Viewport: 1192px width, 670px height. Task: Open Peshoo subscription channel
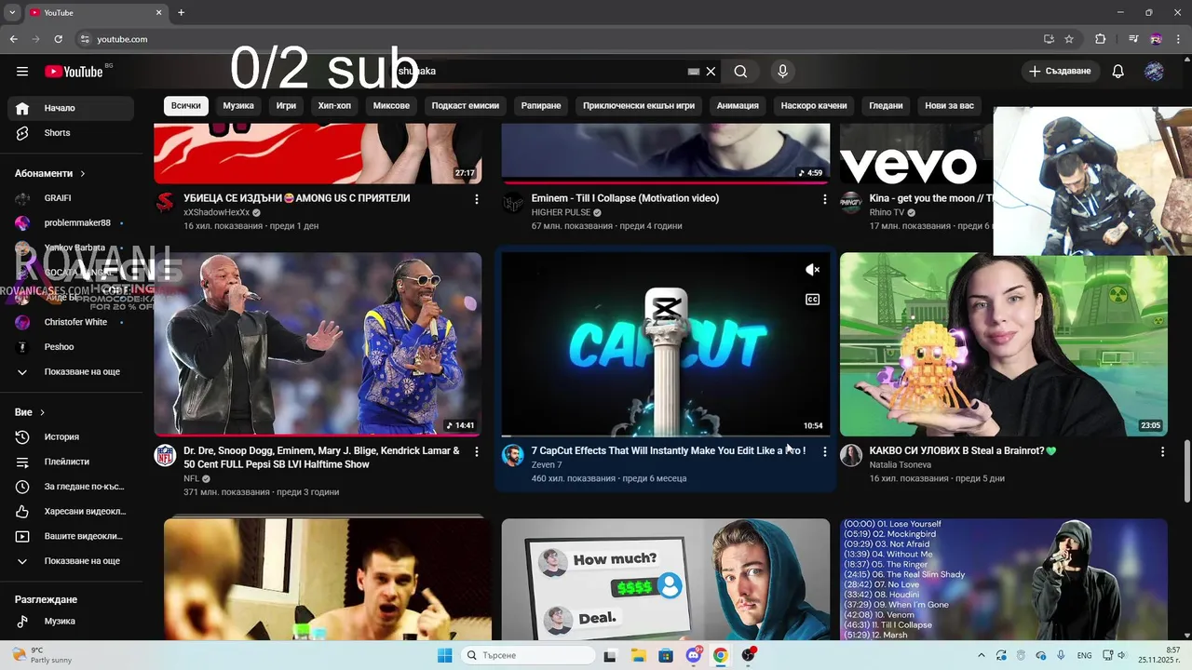click(71, 347)
